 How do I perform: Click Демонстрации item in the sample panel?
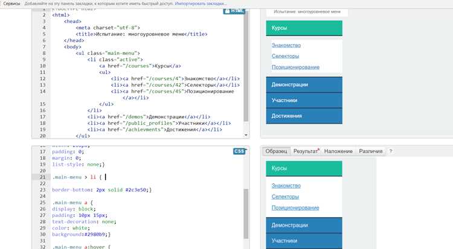pyautogui.click(x=304, y=225)
